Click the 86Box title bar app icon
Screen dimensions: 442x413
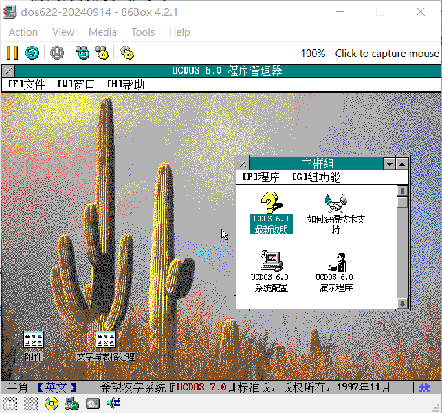click(10, 12)
